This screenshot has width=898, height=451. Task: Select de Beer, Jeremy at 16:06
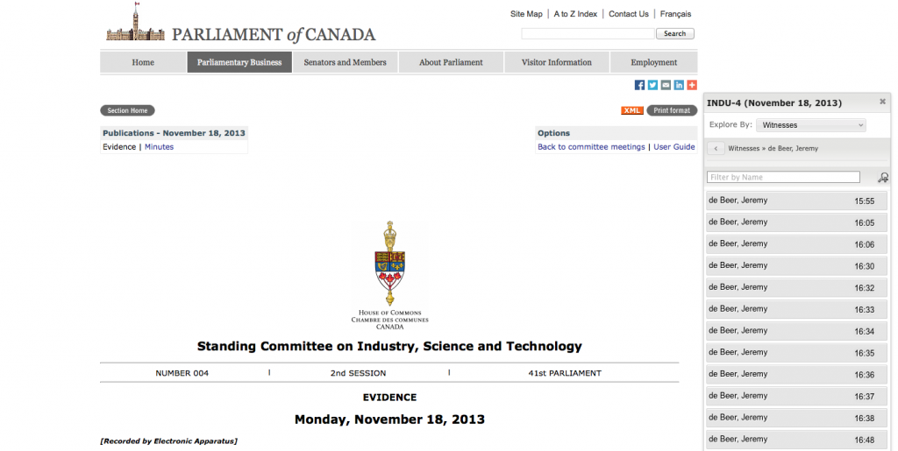(796, 244)
